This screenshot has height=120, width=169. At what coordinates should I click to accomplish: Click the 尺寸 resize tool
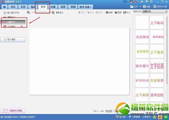click(x=127, y=12)
